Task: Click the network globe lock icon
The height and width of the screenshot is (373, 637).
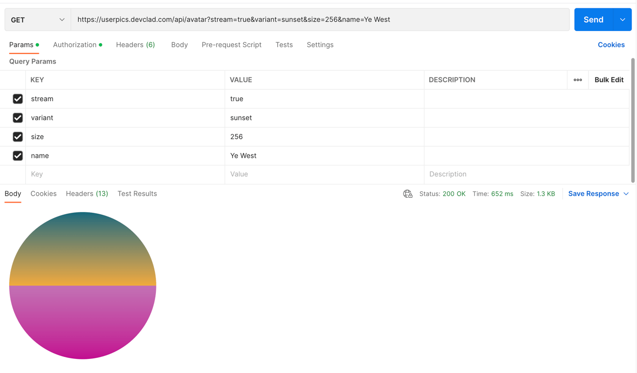Action: (408, 194)
